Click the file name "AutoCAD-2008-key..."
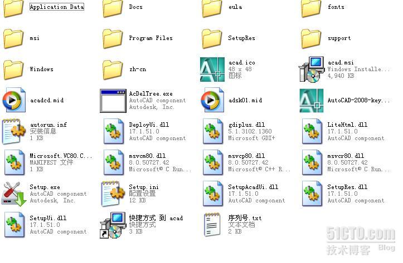Viewport: 403px width, 263px height. tap(358, 100)
